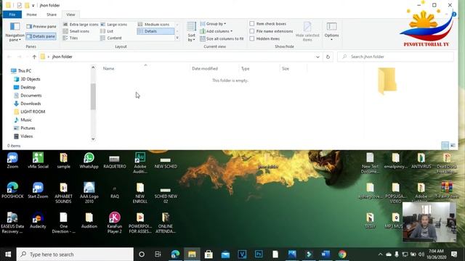Image resolution: width=465 pixels, height=261 pixels.
Task: Select Details layout option
Action: click(155, 31)
